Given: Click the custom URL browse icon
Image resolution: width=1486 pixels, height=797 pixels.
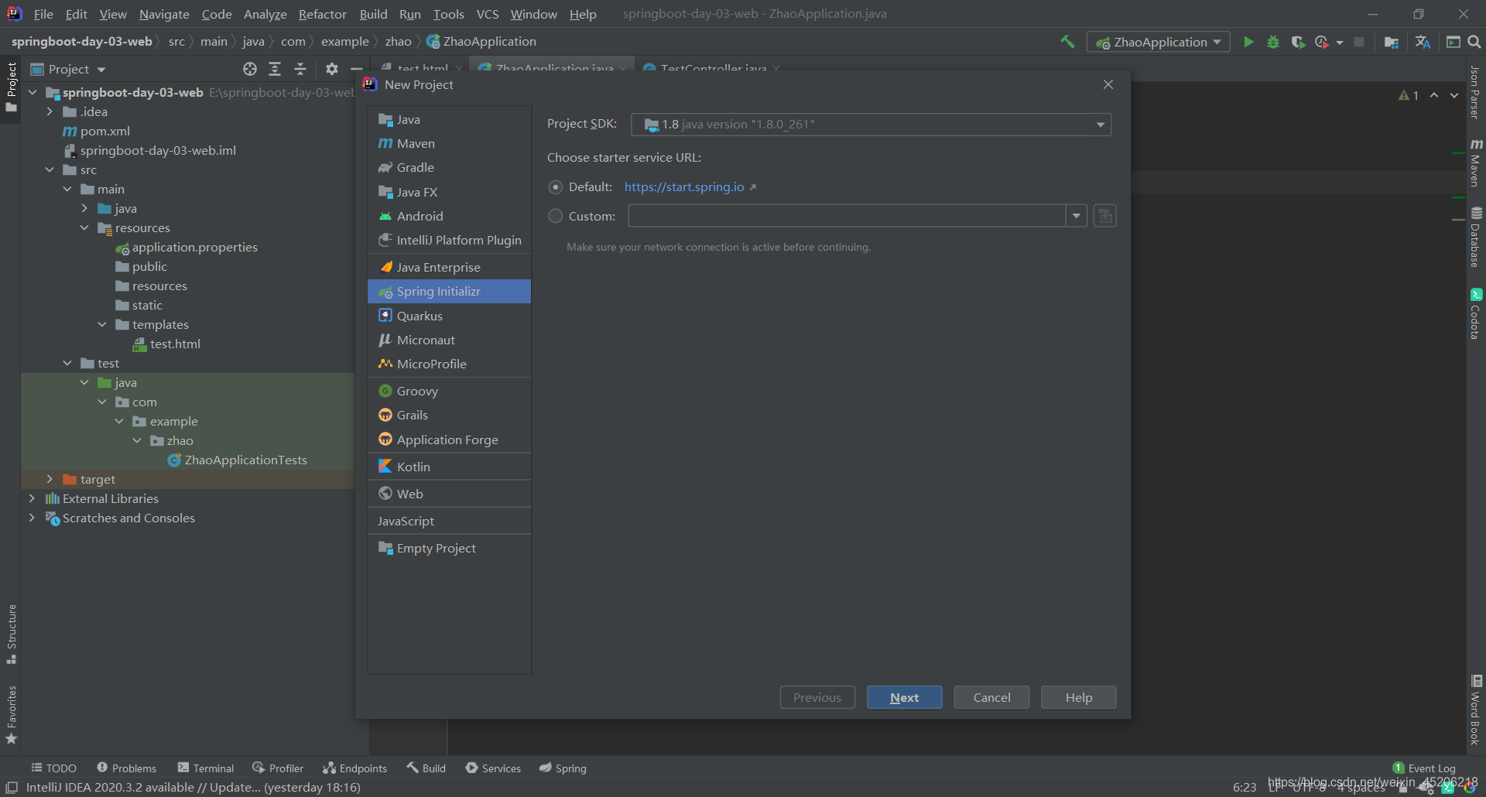Looking at the screenshot, I should coord(1105,216).
